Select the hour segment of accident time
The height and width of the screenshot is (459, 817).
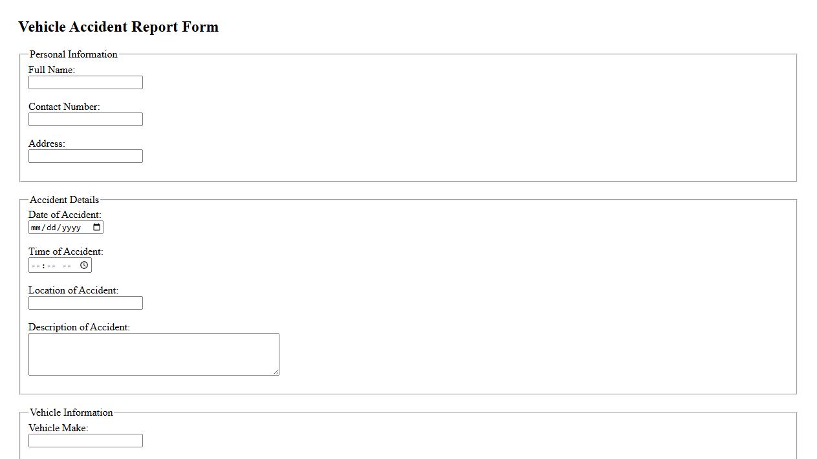tap(36, 266)
